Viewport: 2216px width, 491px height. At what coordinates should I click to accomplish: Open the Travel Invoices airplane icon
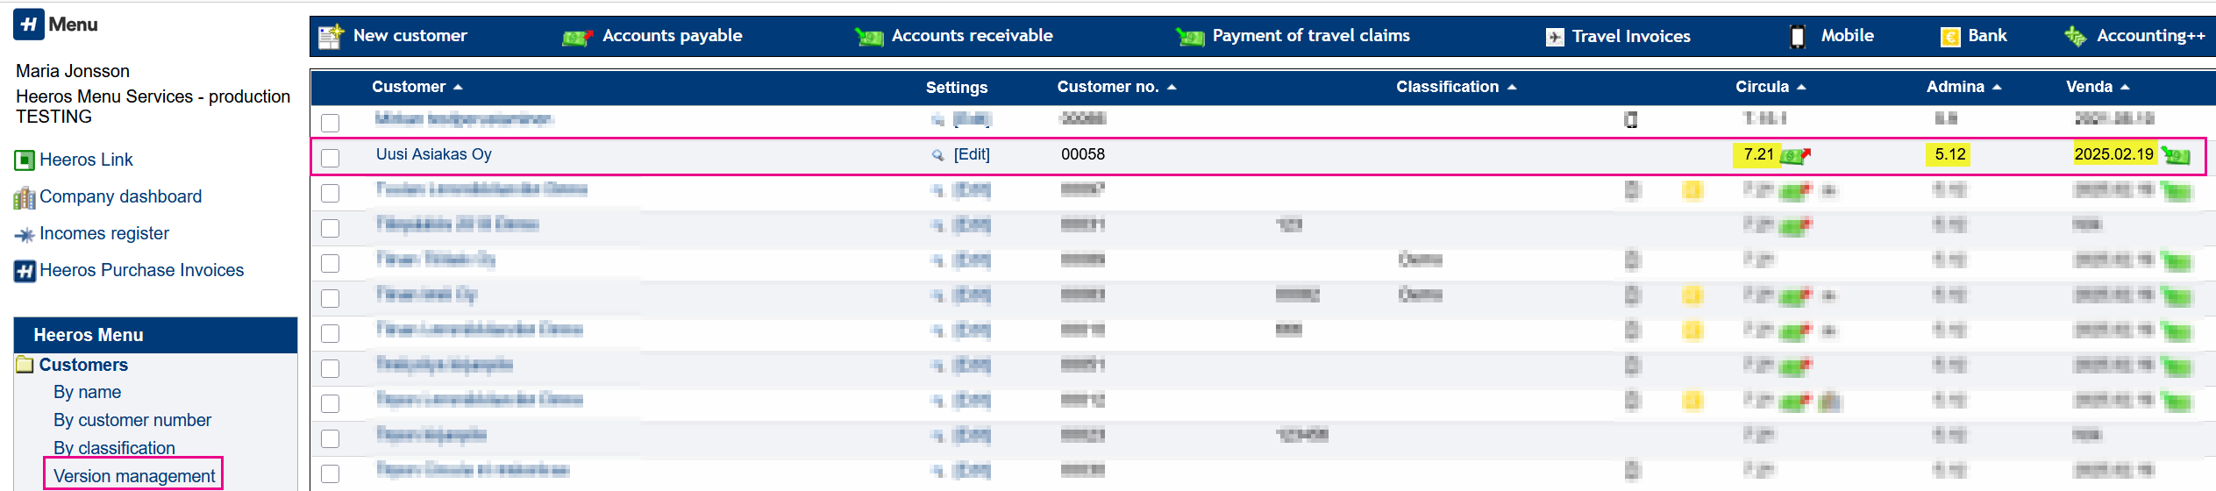pos(1554,37)
